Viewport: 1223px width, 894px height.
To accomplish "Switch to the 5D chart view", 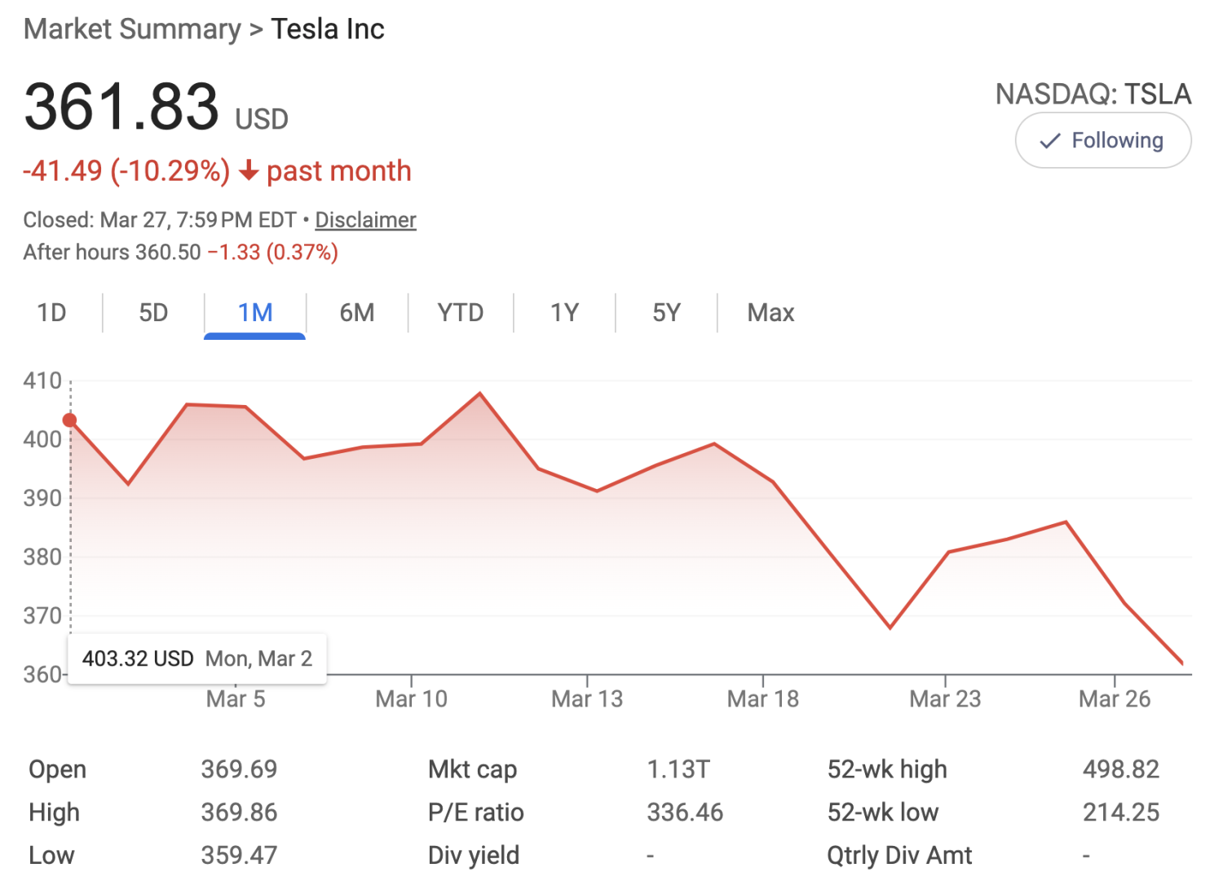I will coord(152,312).
